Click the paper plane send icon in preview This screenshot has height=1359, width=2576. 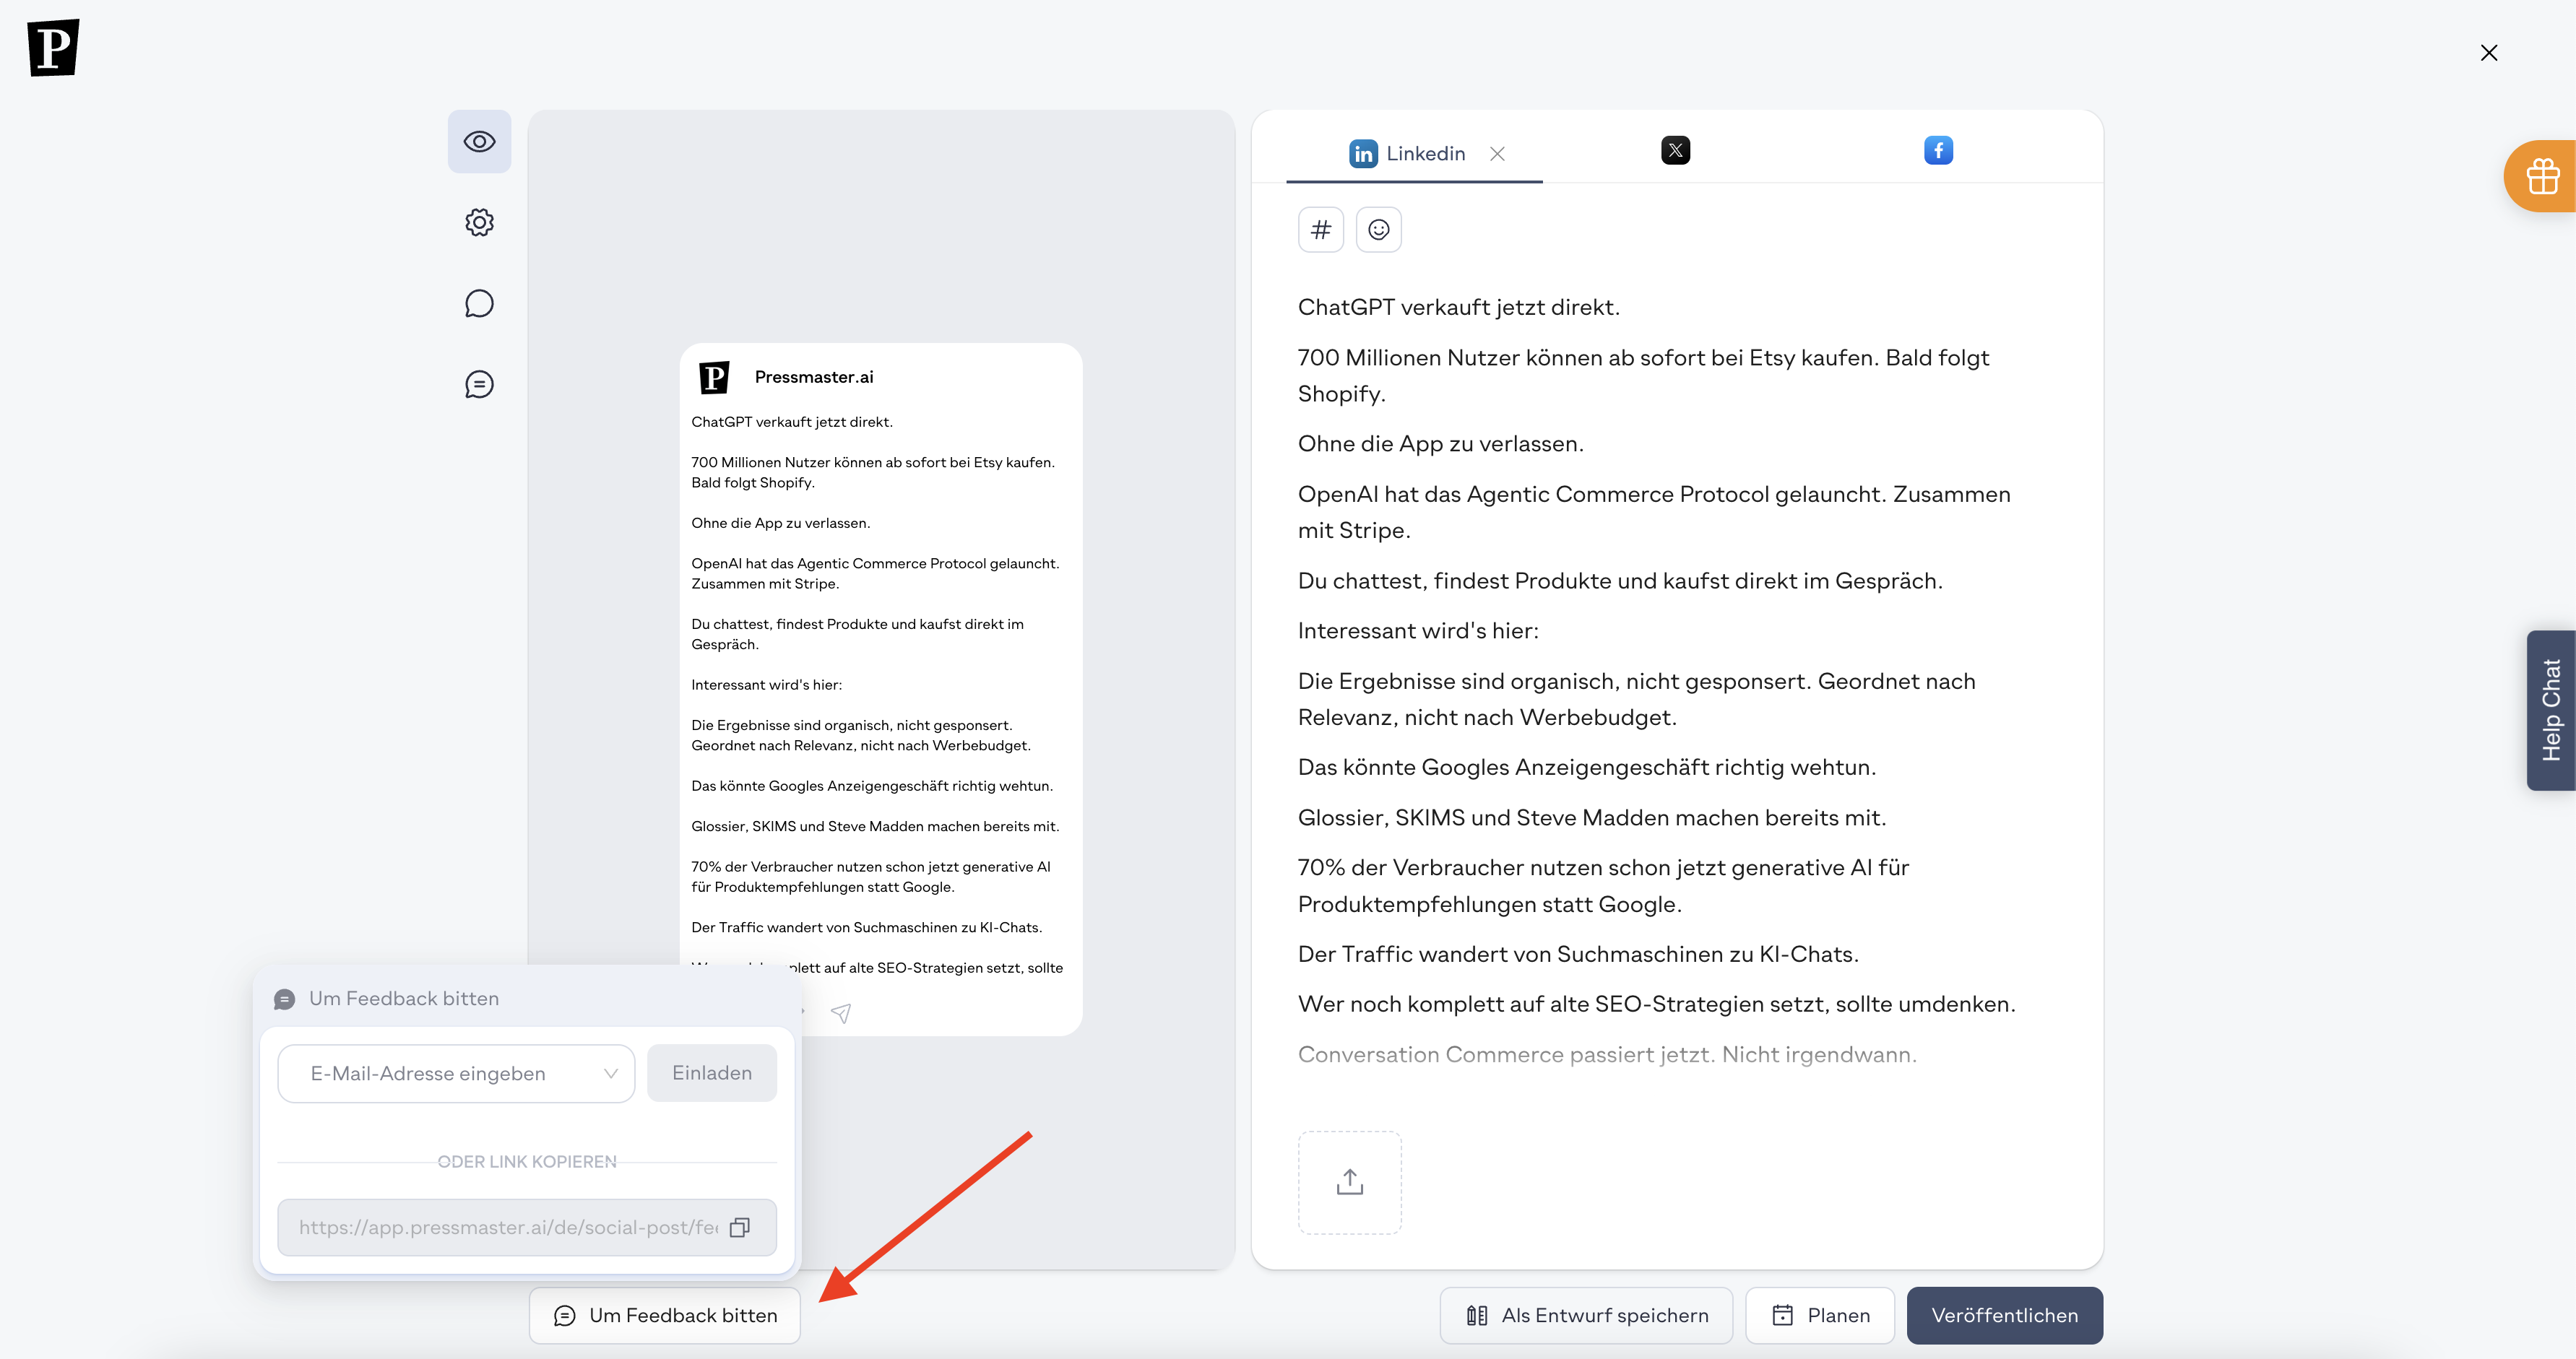tap(841, 1013)
